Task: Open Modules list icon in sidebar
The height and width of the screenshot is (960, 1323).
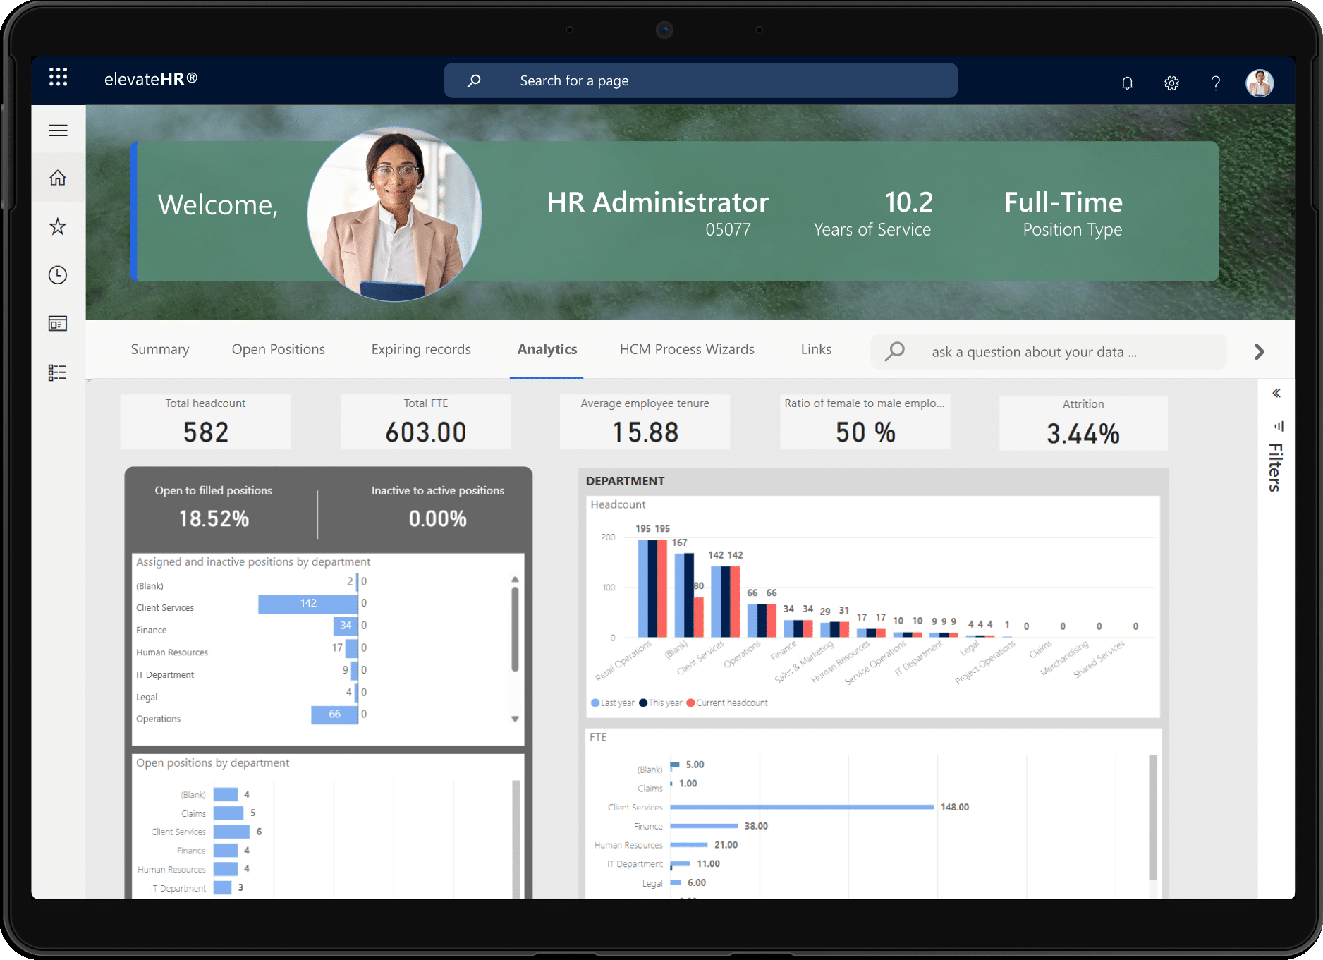Action: 58,372
